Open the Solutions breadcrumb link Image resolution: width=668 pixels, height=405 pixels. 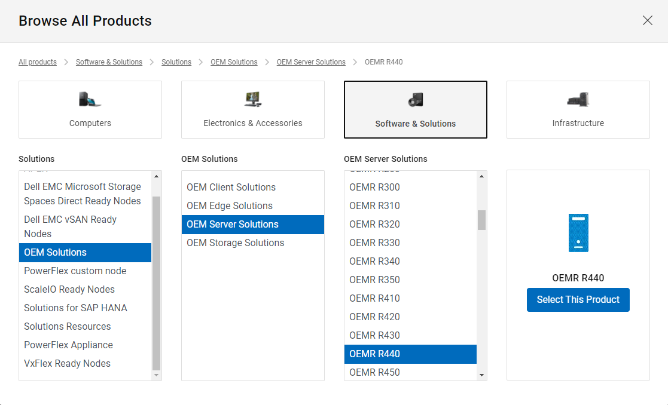click(x=176, y=62)
